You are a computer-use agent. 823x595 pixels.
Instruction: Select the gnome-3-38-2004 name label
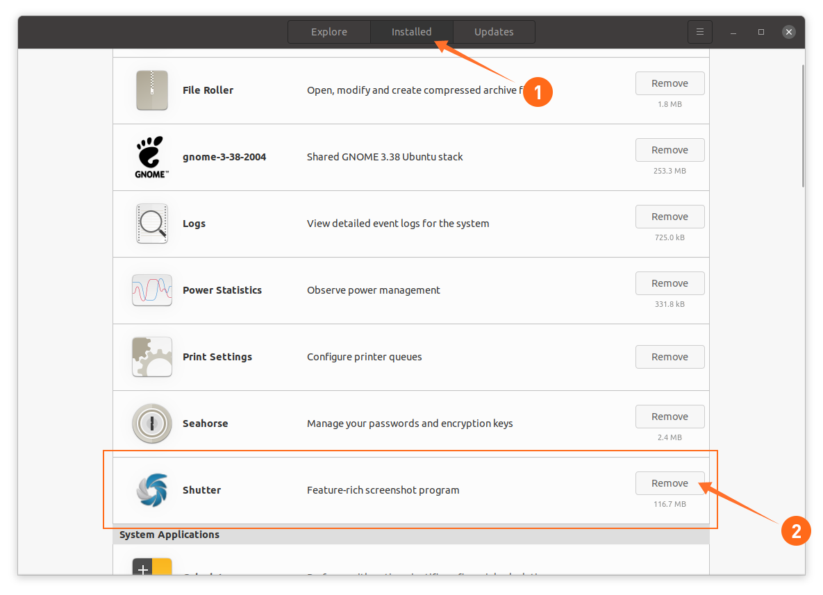(224, 157)
